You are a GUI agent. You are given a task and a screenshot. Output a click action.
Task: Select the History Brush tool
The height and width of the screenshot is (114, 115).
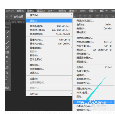tap(7, 48)
